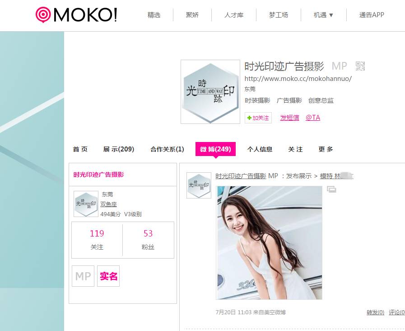Select 人才库 in top navigation
The width and height of the screenshot is (405, 331).
coord(234,15)
